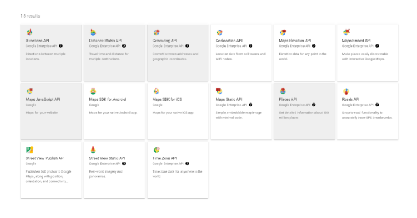Screen dimensions: 417x218
Task: Select the Geocoding API logo icon
Action: [x=156, y=32]
